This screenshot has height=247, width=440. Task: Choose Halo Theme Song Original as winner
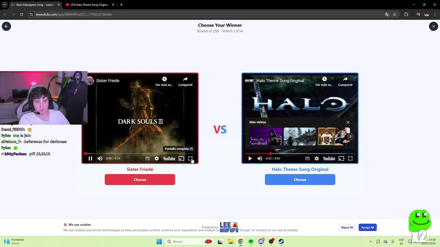tap(300, 179)
